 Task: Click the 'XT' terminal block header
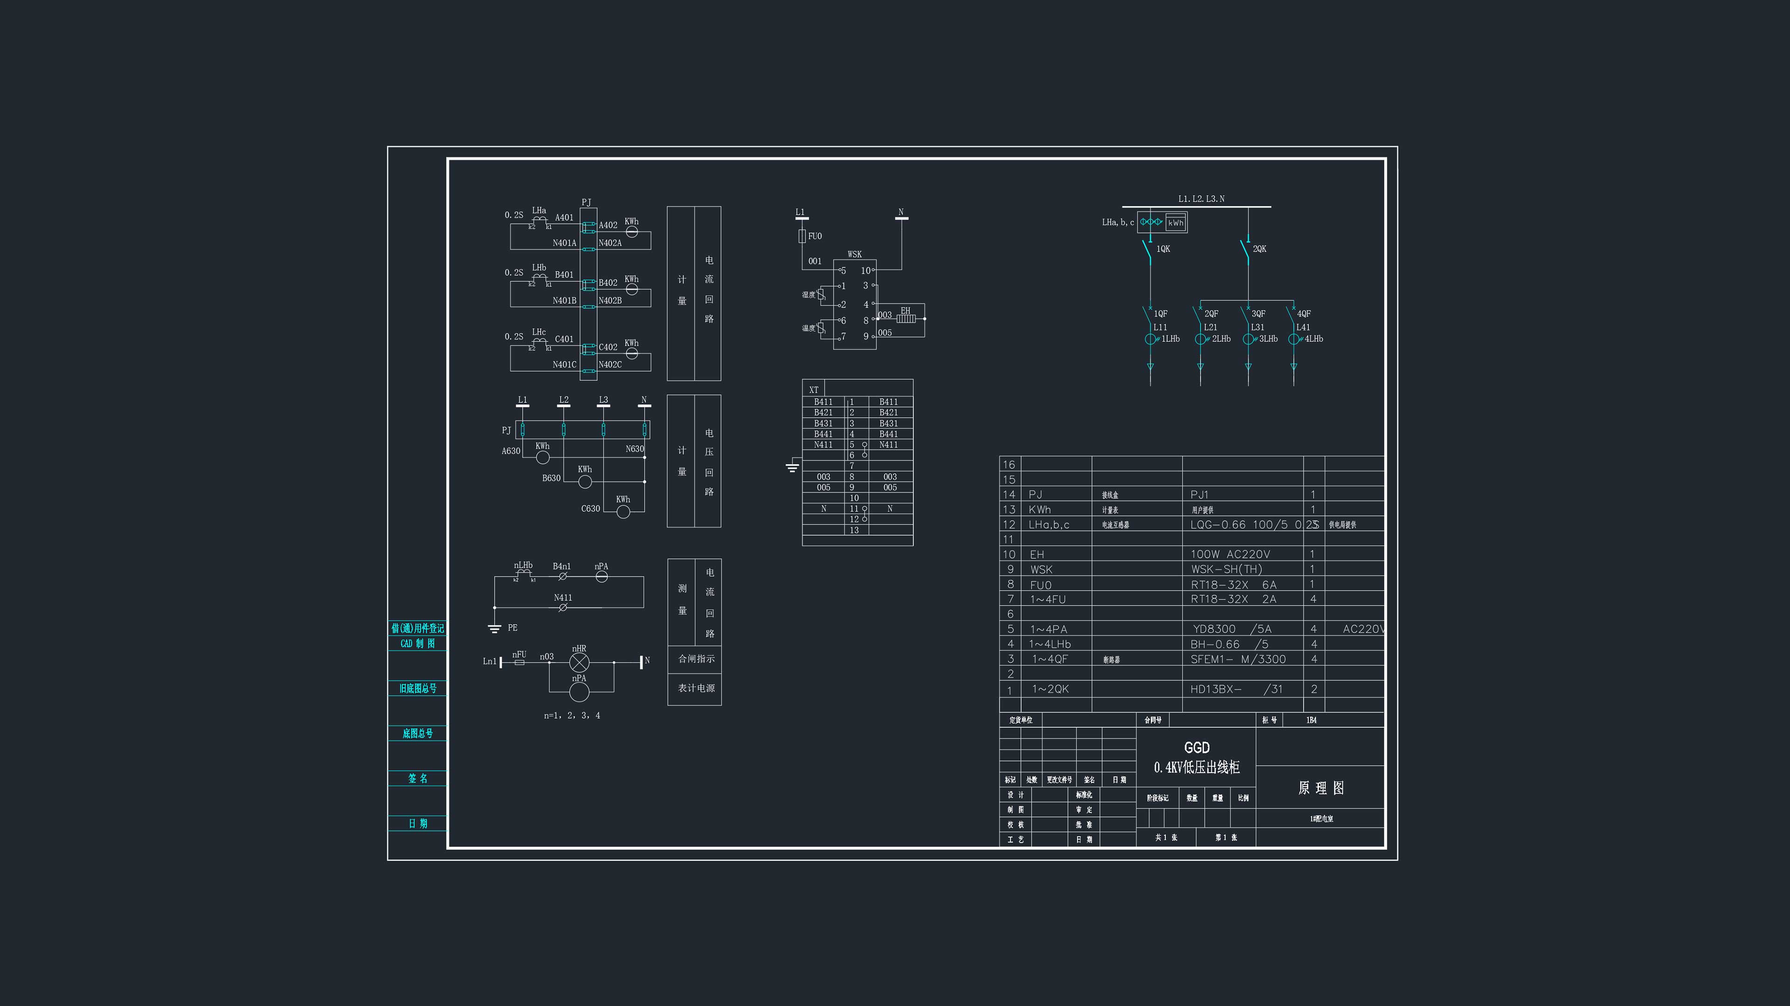pyautogui.click(x=814, y=389)
